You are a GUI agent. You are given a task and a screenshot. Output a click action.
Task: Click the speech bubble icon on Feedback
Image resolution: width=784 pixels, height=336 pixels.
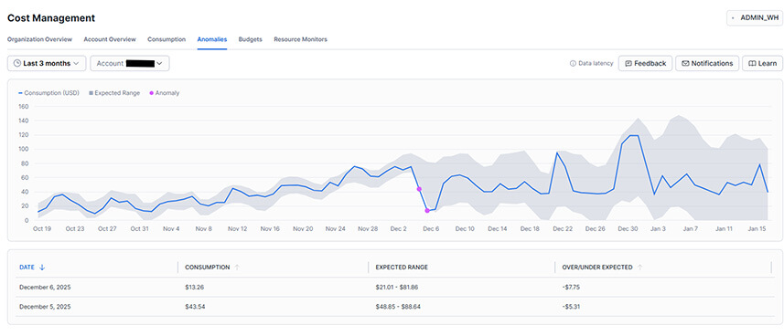click(x=628, y=63)
